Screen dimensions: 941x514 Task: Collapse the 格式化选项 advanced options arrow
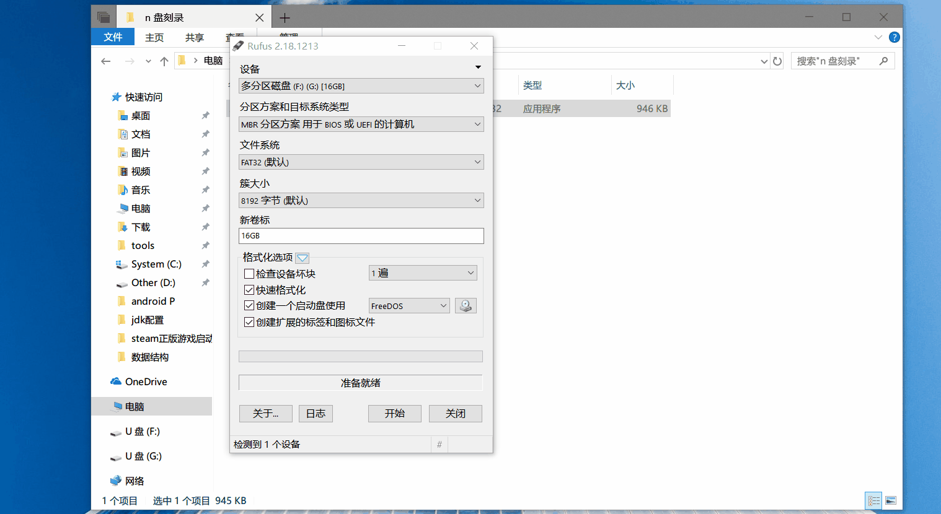pos(303,258)
